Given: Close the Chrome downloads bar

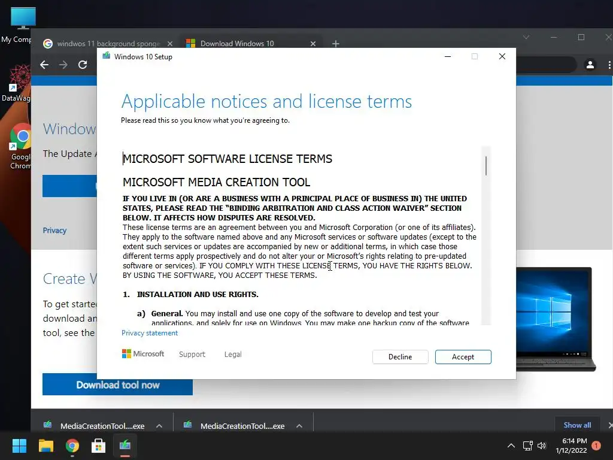Looking at the screenshot, I should (x=610, y=425).
